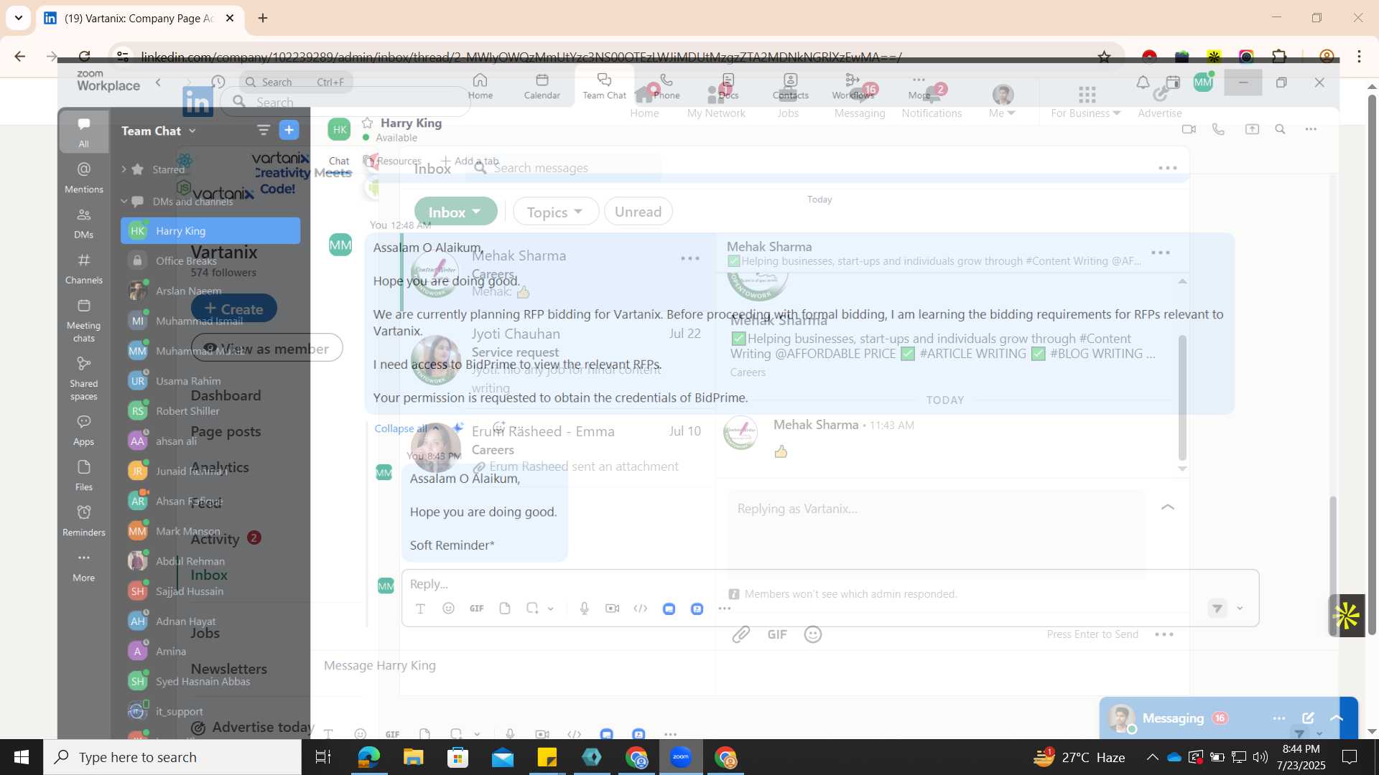Click the Reply input field
1379x775 pixels.
[x=830, y=584]
